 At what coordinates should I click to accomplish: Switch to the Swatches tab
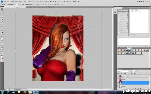coord(124,48)
